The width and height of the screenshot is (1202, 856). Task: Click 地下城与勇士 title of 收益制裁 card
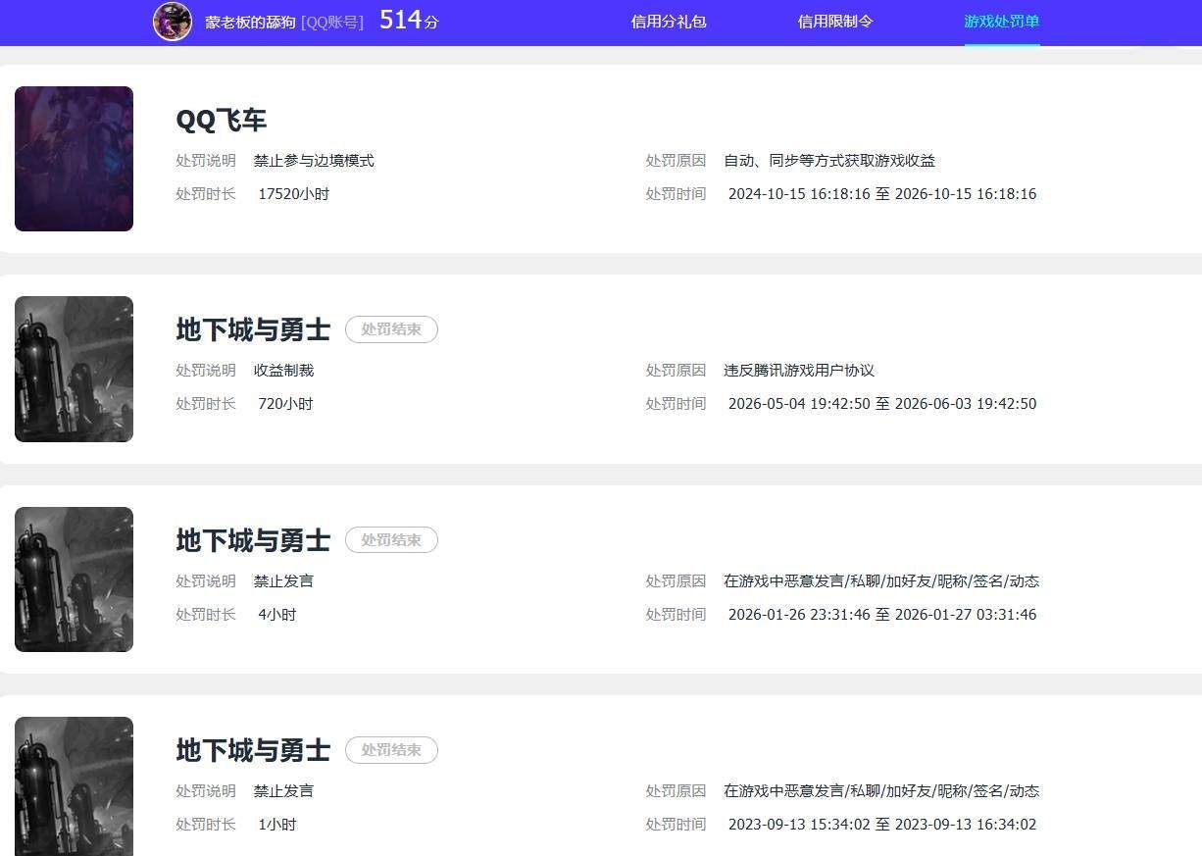[253, 329]
